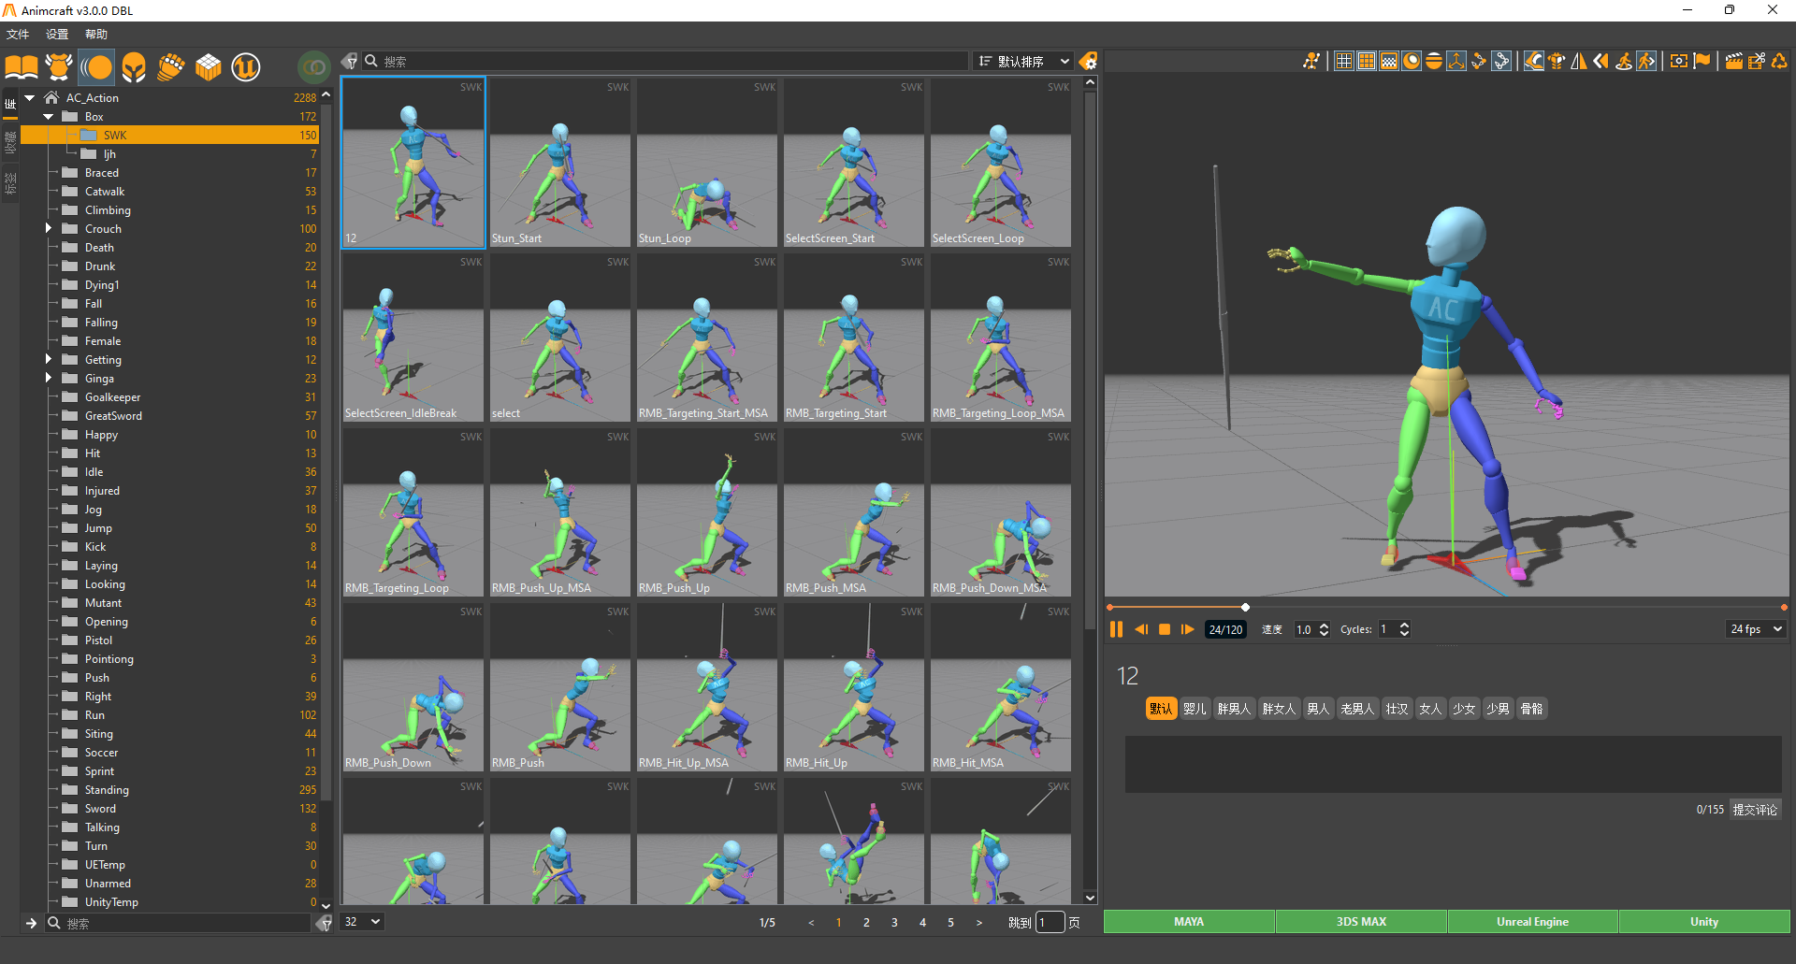Open the 帮助 menu
The image size is (1796, 964).
[x=96, y=35]
